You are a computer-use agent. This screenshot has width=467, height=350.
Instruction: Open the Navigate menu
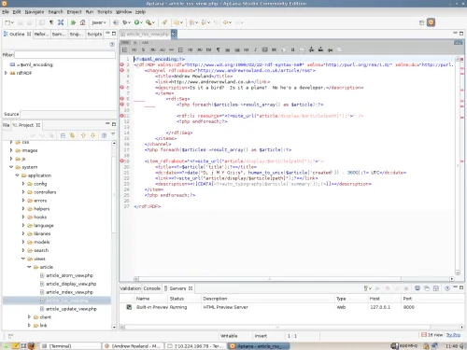(35, 12)
